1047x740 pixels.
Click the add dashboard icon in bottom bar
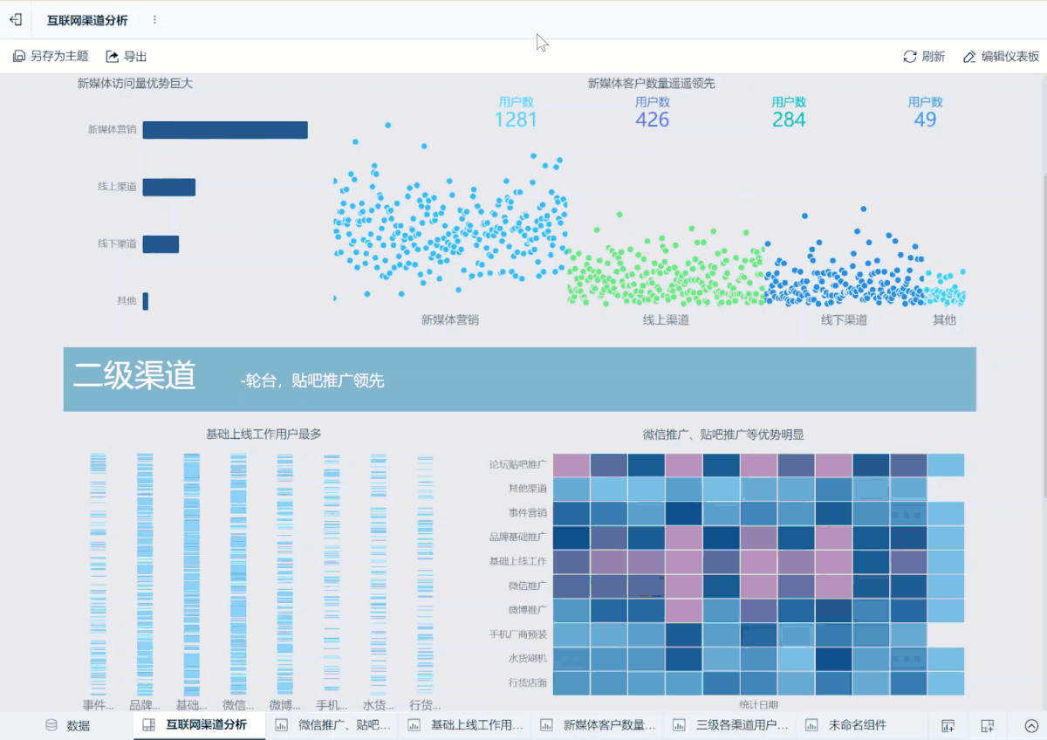(x=988, y=725)
